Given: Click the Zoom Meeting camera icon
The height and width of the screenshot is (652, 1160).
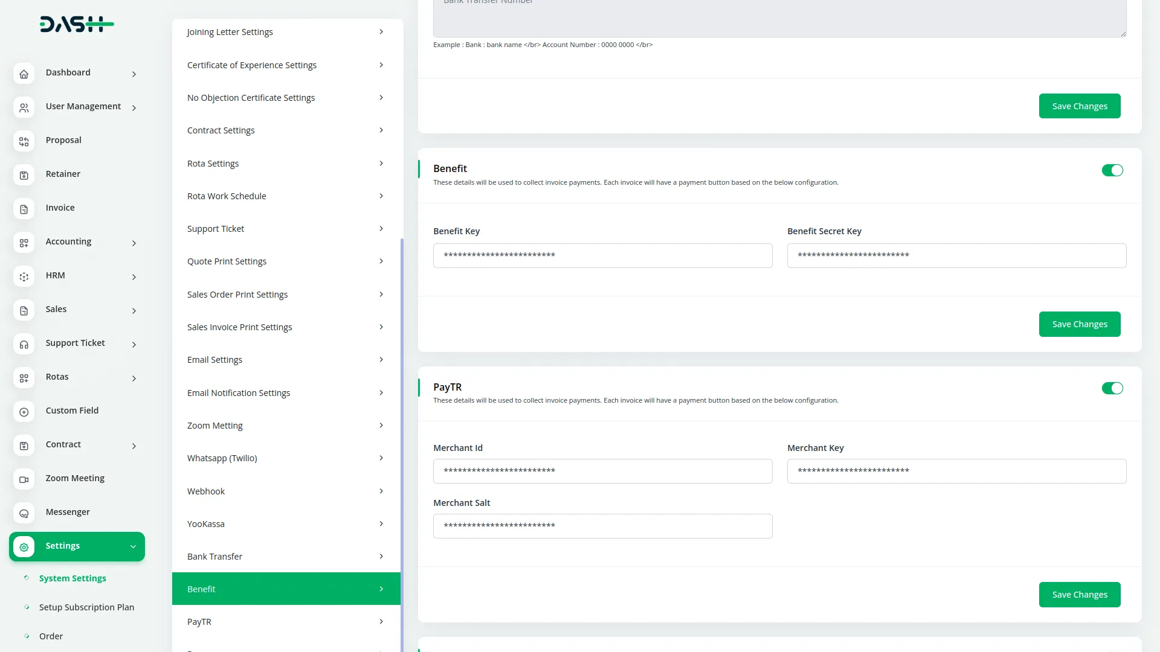Looking at the screenshot, I should tap(24, 479).
